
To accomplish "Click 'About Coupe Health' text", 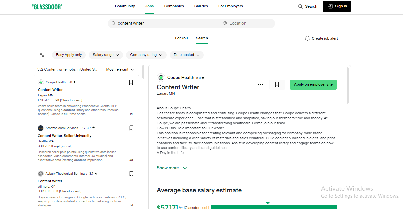I will click(174, 108).
